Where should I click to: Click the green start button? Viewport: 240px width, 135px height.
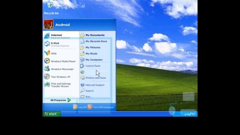pos(52,114)
